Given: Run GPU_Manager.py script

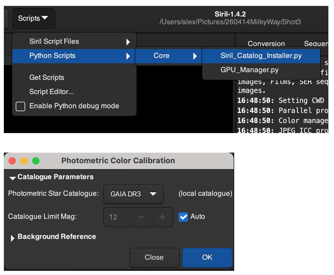Looking at the screenshot, I should (249, 70).
